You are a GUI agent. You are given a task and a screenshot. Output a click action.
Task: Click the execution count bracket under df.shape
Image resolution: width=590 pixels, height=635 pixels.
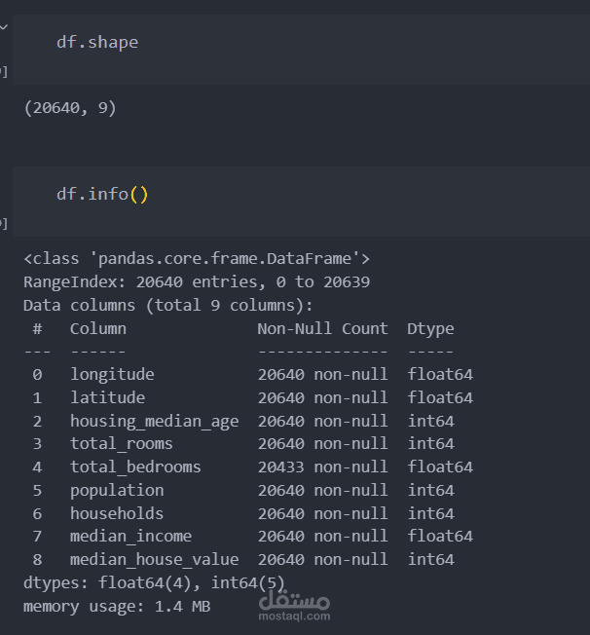[4, 72]
